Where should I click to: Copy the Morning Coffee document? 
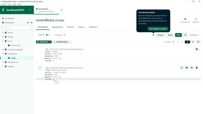187,68
